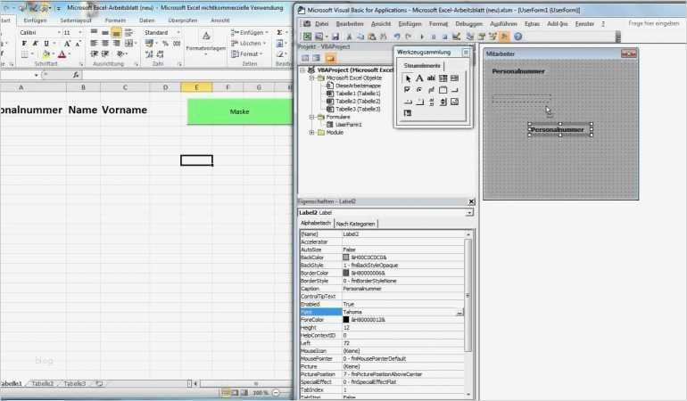
Task: Click the Find binoculars icon in VBA toolbar
Action: pyautogui.click(x=383, y=37)
